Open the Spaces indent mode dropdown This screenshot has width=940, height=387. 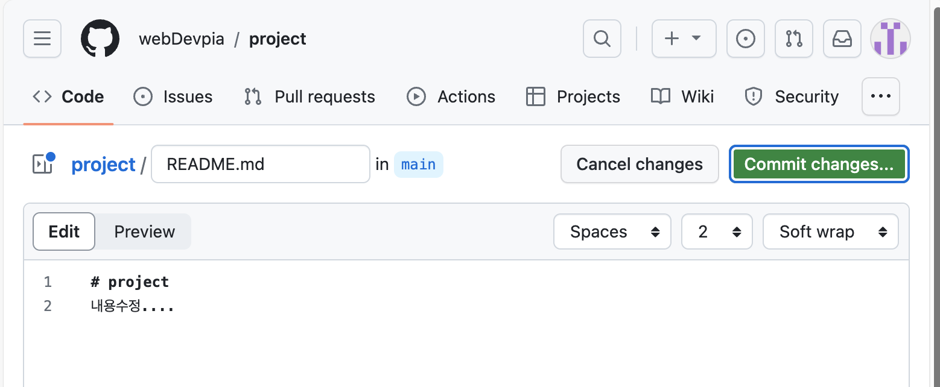click(x=612, y=231)
